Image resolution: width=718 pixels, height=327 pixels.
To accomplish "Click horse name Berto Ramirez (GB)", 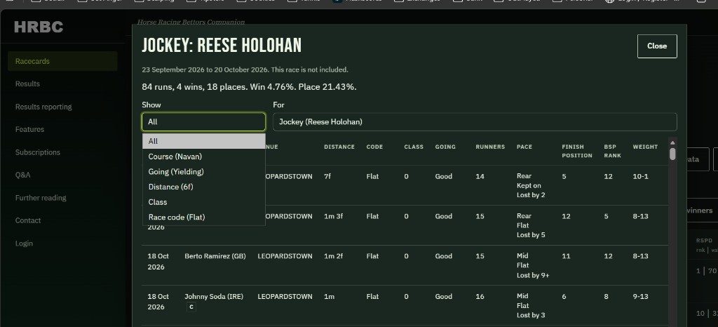I will (x=215, y=256).
